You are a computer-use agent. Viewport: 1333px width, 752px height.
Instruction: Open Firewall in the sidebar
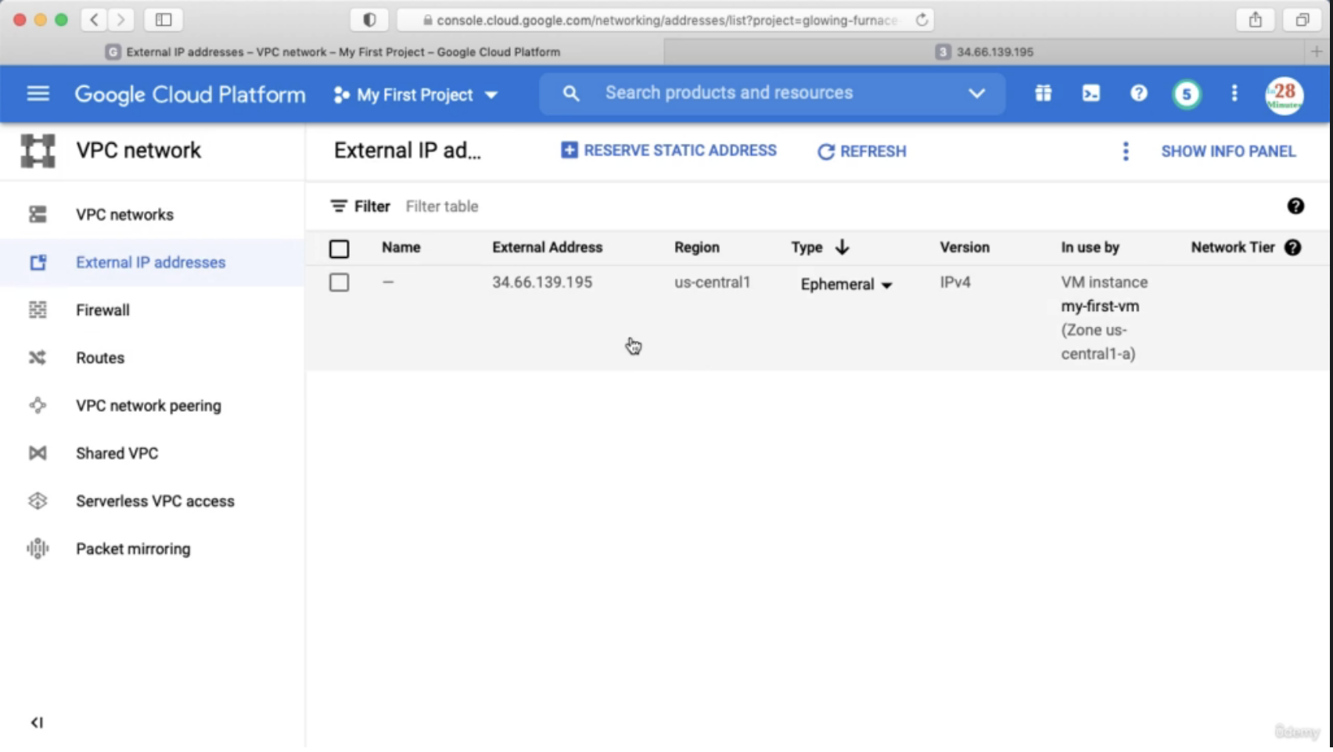pos(102,310)
